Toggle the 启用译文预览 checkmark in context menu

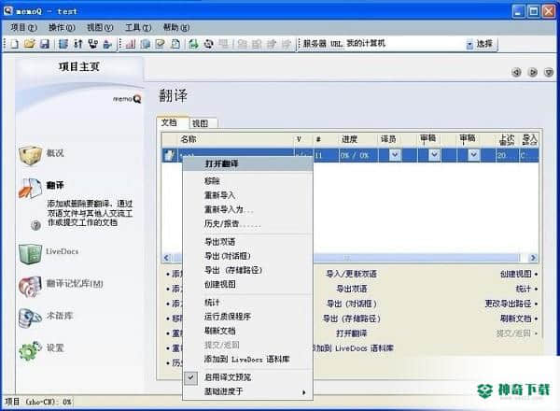click(x=191, y=377)
